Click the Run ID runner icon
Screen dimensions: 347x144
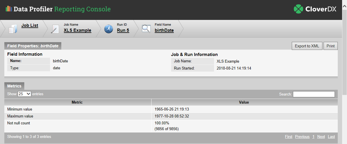coord(108,29)
